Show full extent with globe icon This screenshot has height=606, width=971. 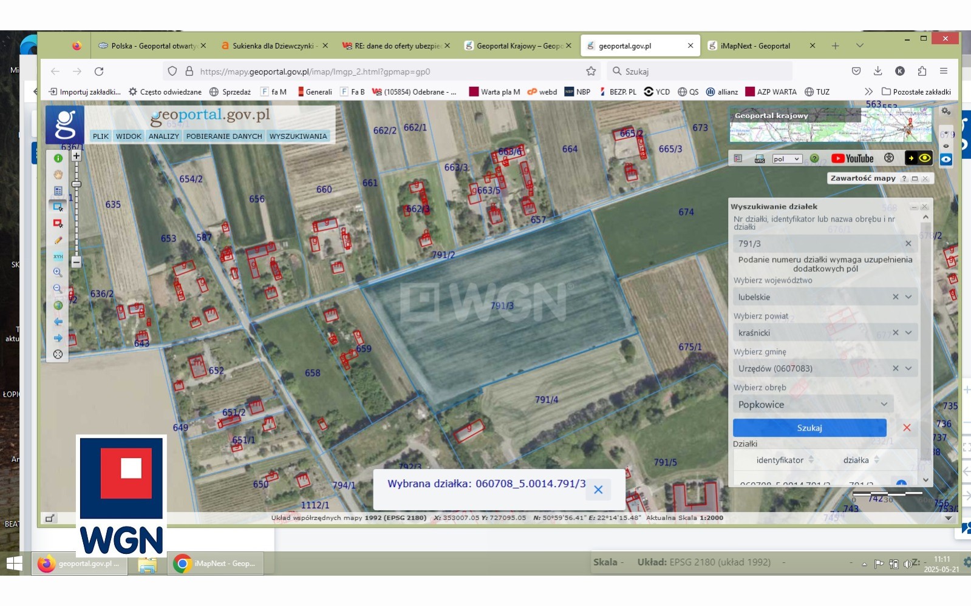tap(58, 306)
